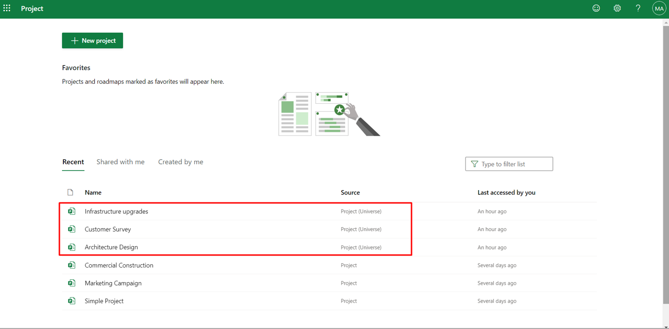Open the MA account avatar
The image size is (669, 329).
coord(659,8)
